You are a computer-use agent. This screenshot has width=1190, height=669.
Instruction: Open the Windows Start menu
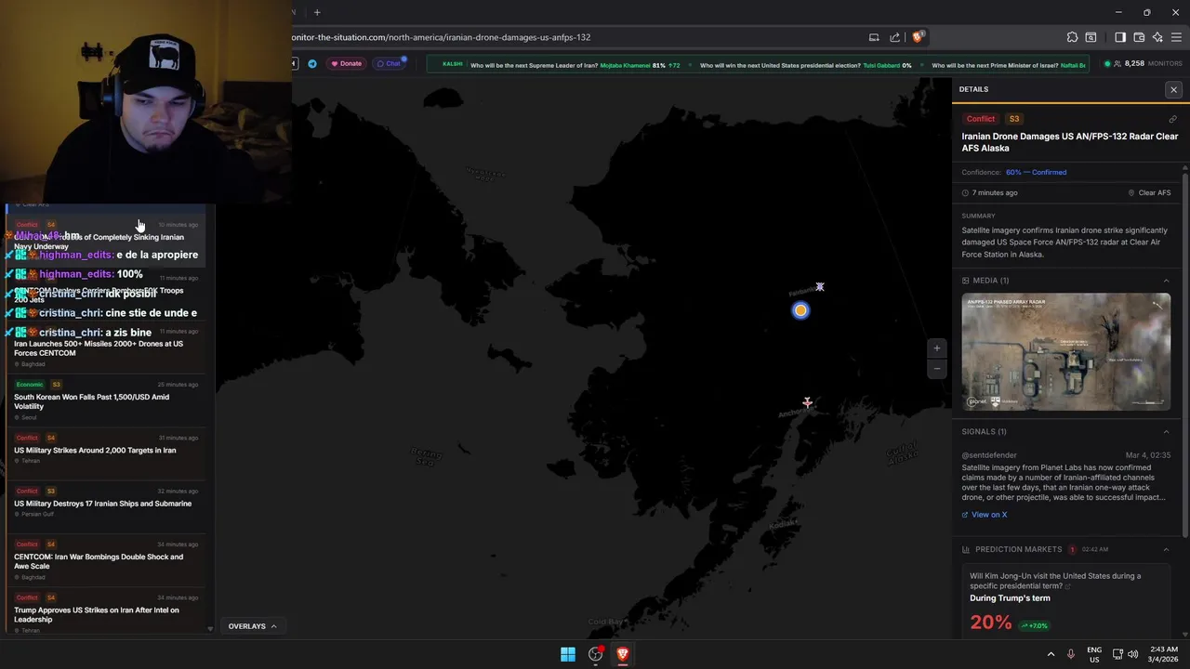click(568, 654)
